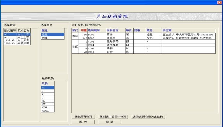223x127 pixels.
Task: Click the 款式编号 column header
Action: pos(10,30)
